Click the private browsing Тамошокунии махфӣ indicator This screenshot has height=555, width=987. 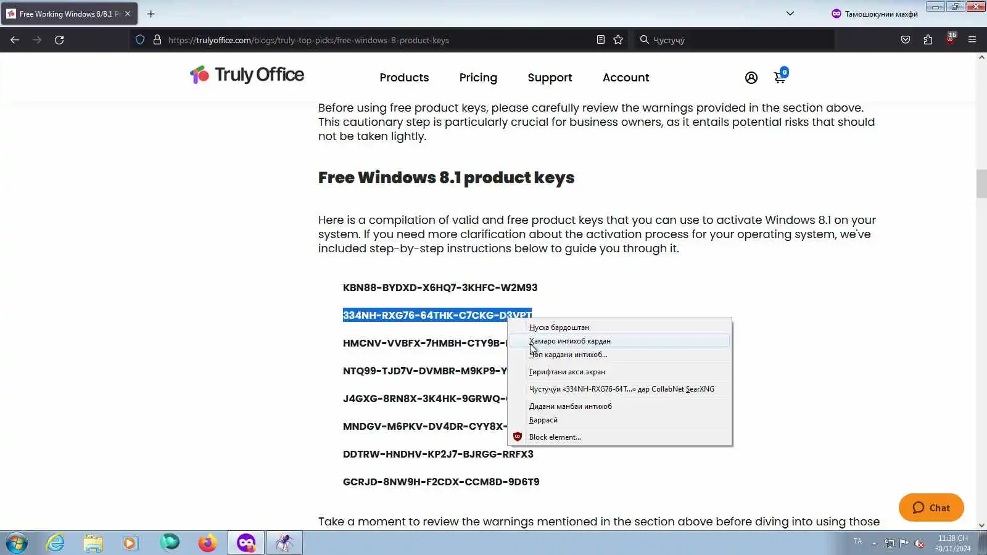(875, 14)
